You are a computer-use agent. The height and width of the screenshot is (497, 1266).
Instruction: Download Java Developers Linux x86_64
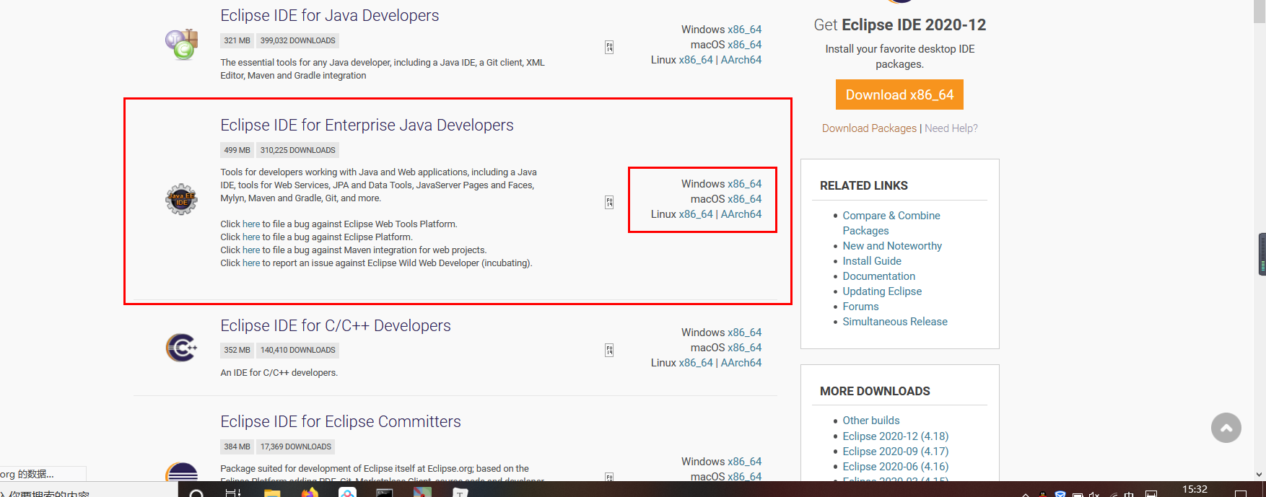click(696, 60)
